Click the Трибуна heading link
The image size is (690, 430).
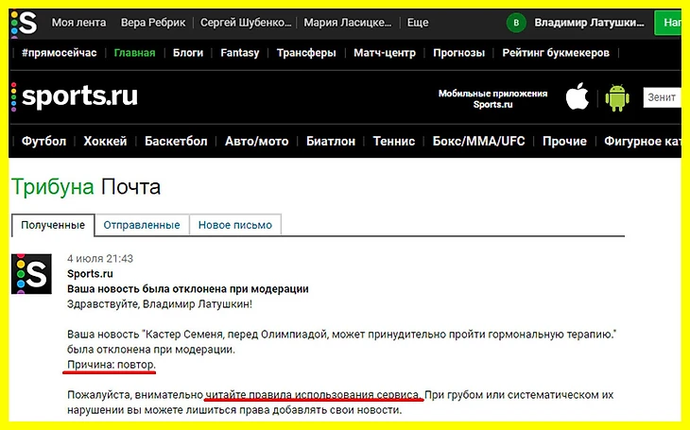pyautogui.click(x=52, y=186)
